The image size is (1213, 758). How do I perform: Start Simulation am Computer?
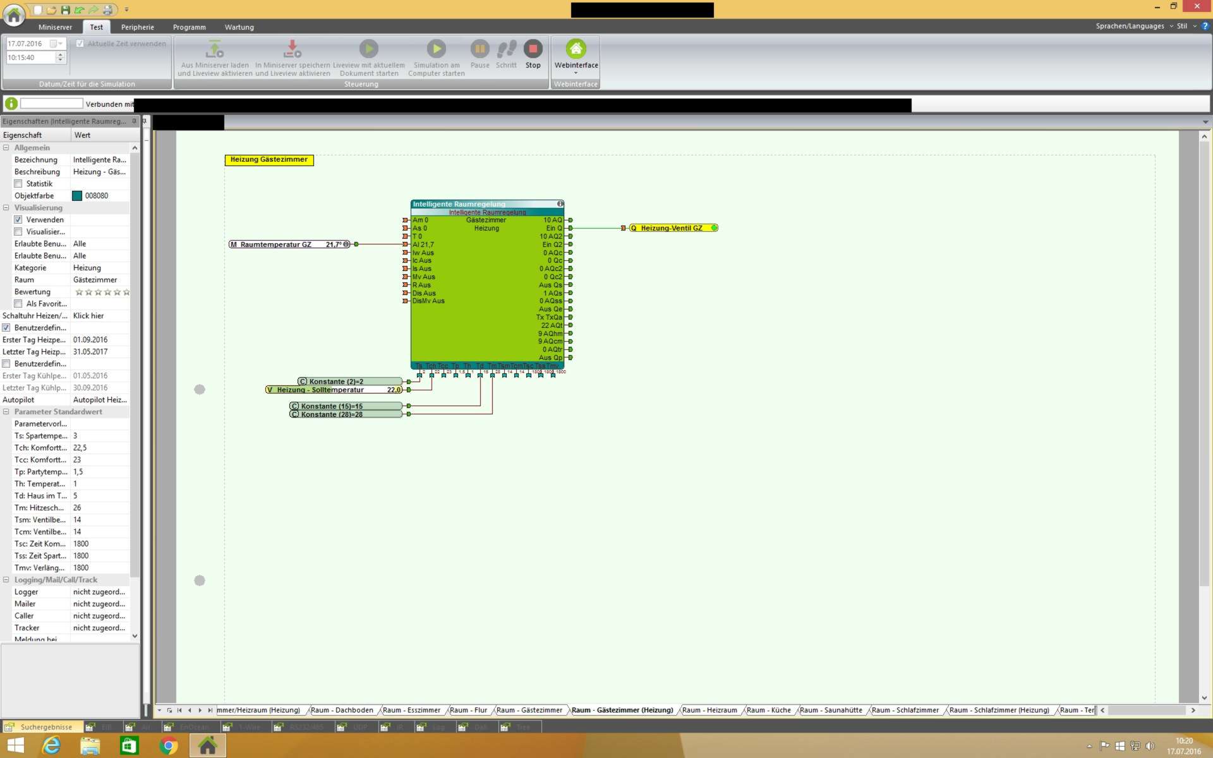click(436, 49)
